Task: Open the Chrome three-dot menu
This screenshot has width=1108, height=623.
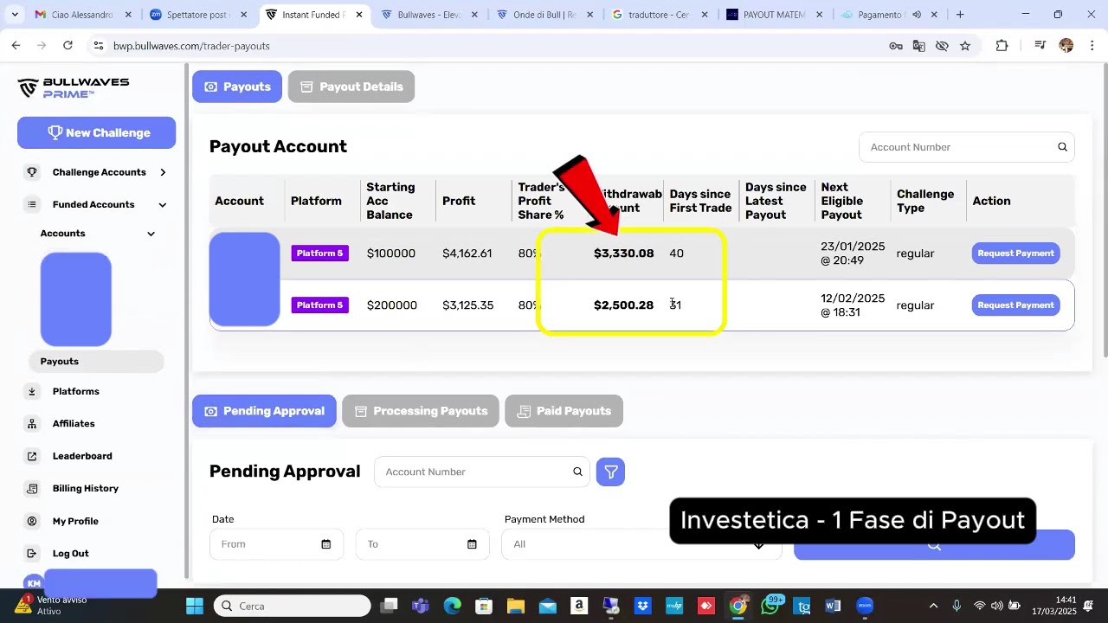Action: [1092, 46]
